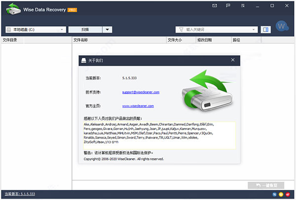Click the drive icon in about dialog title
The width and height of the screenshot is (296, 200).
click(x=84, y=61)
